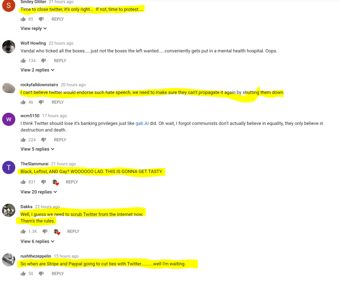The width and height of the screenshot is (340, 282).
Task: Click creator heart icon on Dakka's comment
Action: (57, 232)
